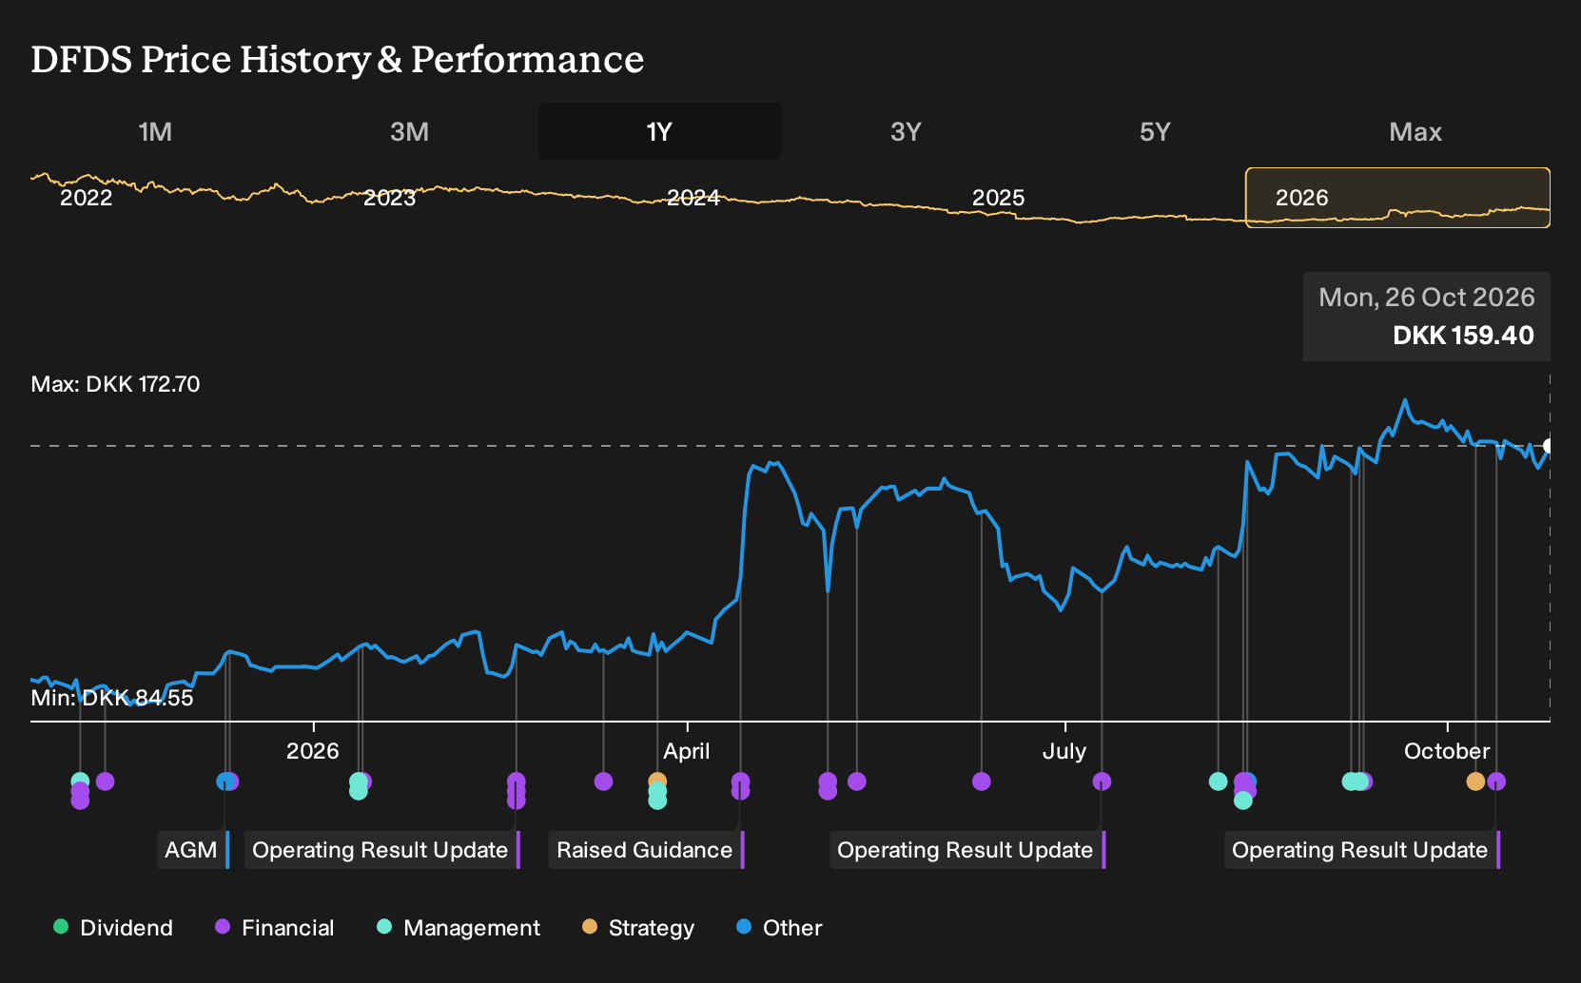Viewport: 1581px width, 983px height.
Task: Click the white current price point on chart
Action: (x=1549, y=446)
